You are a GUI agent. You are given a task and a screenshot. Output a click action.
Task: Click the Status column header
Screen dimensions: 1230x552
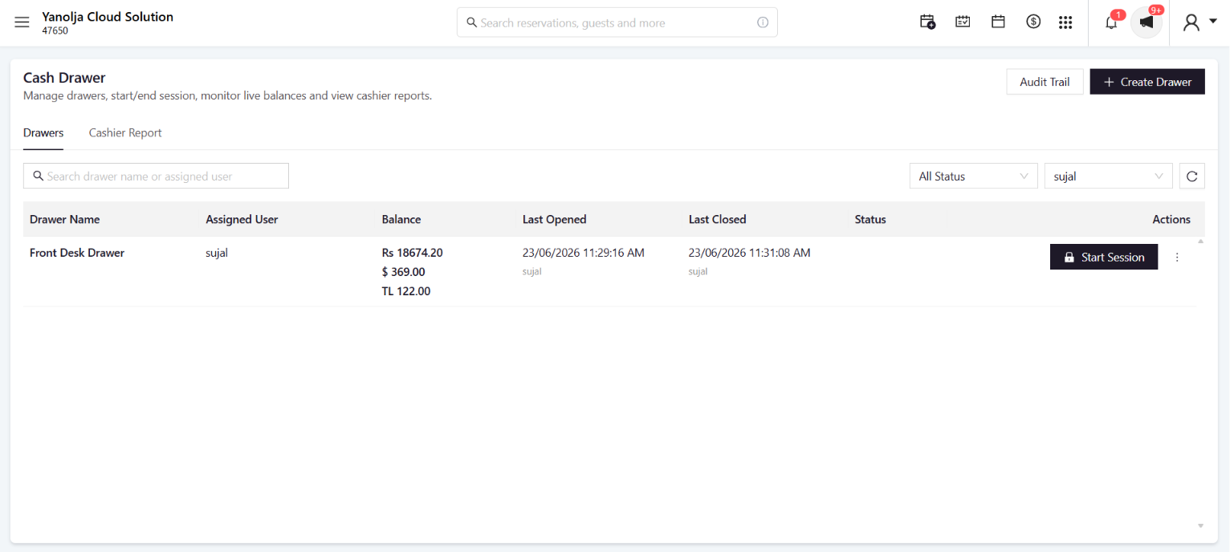coord(870,219)
